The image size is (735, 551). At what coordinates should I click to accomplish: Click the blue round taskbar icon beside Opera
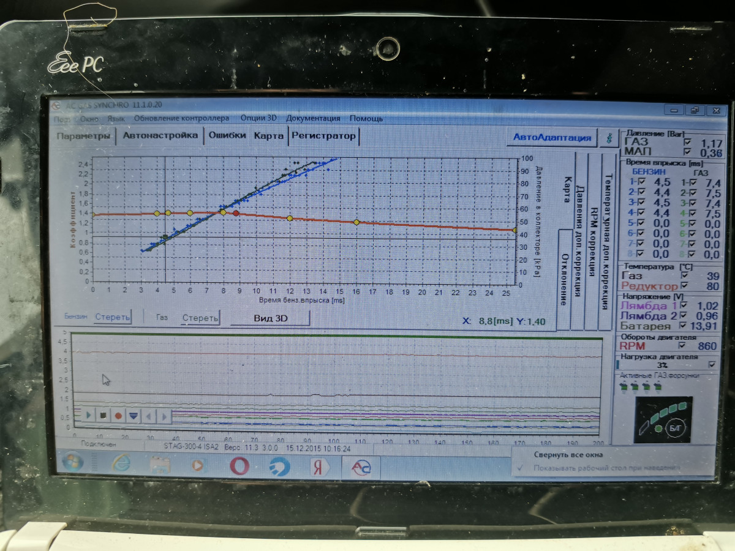pyautogui.click(x=279, y=467)
